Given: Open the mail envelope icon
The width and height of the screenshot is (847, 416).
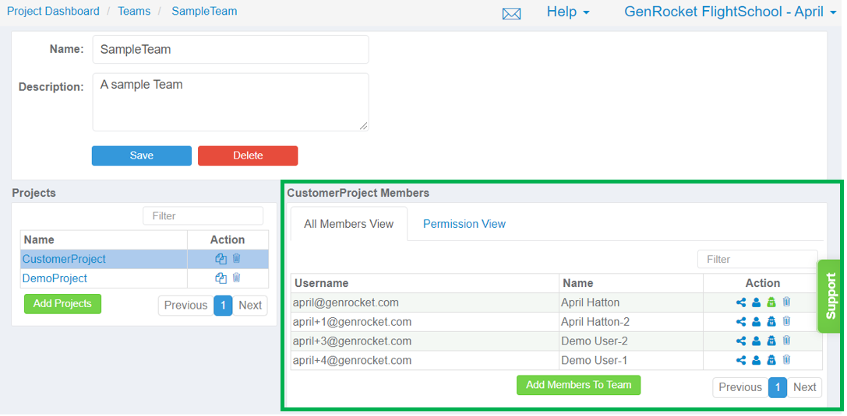Looking at the screenshot, I should [511, 13].
